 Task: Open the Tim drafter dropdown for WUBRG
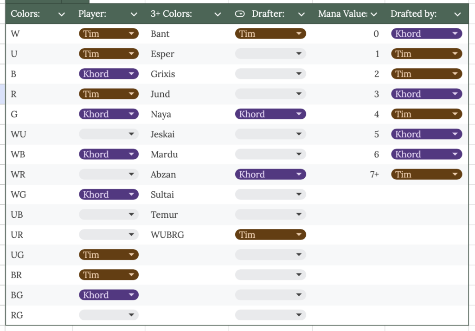(x=299, y=235)
